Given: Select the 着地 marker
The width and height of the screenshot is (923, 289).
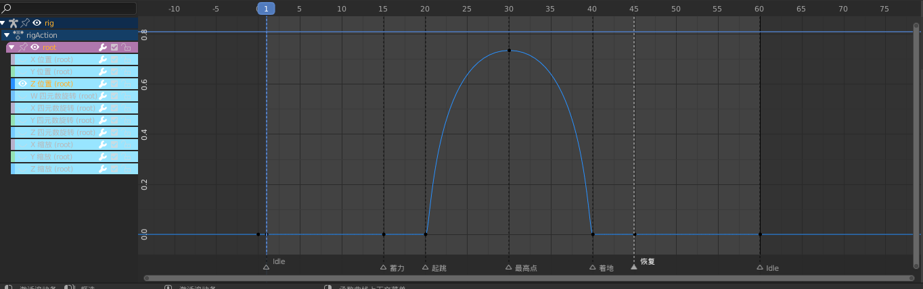Looking at the screenshot, I should tap(593, 267).
